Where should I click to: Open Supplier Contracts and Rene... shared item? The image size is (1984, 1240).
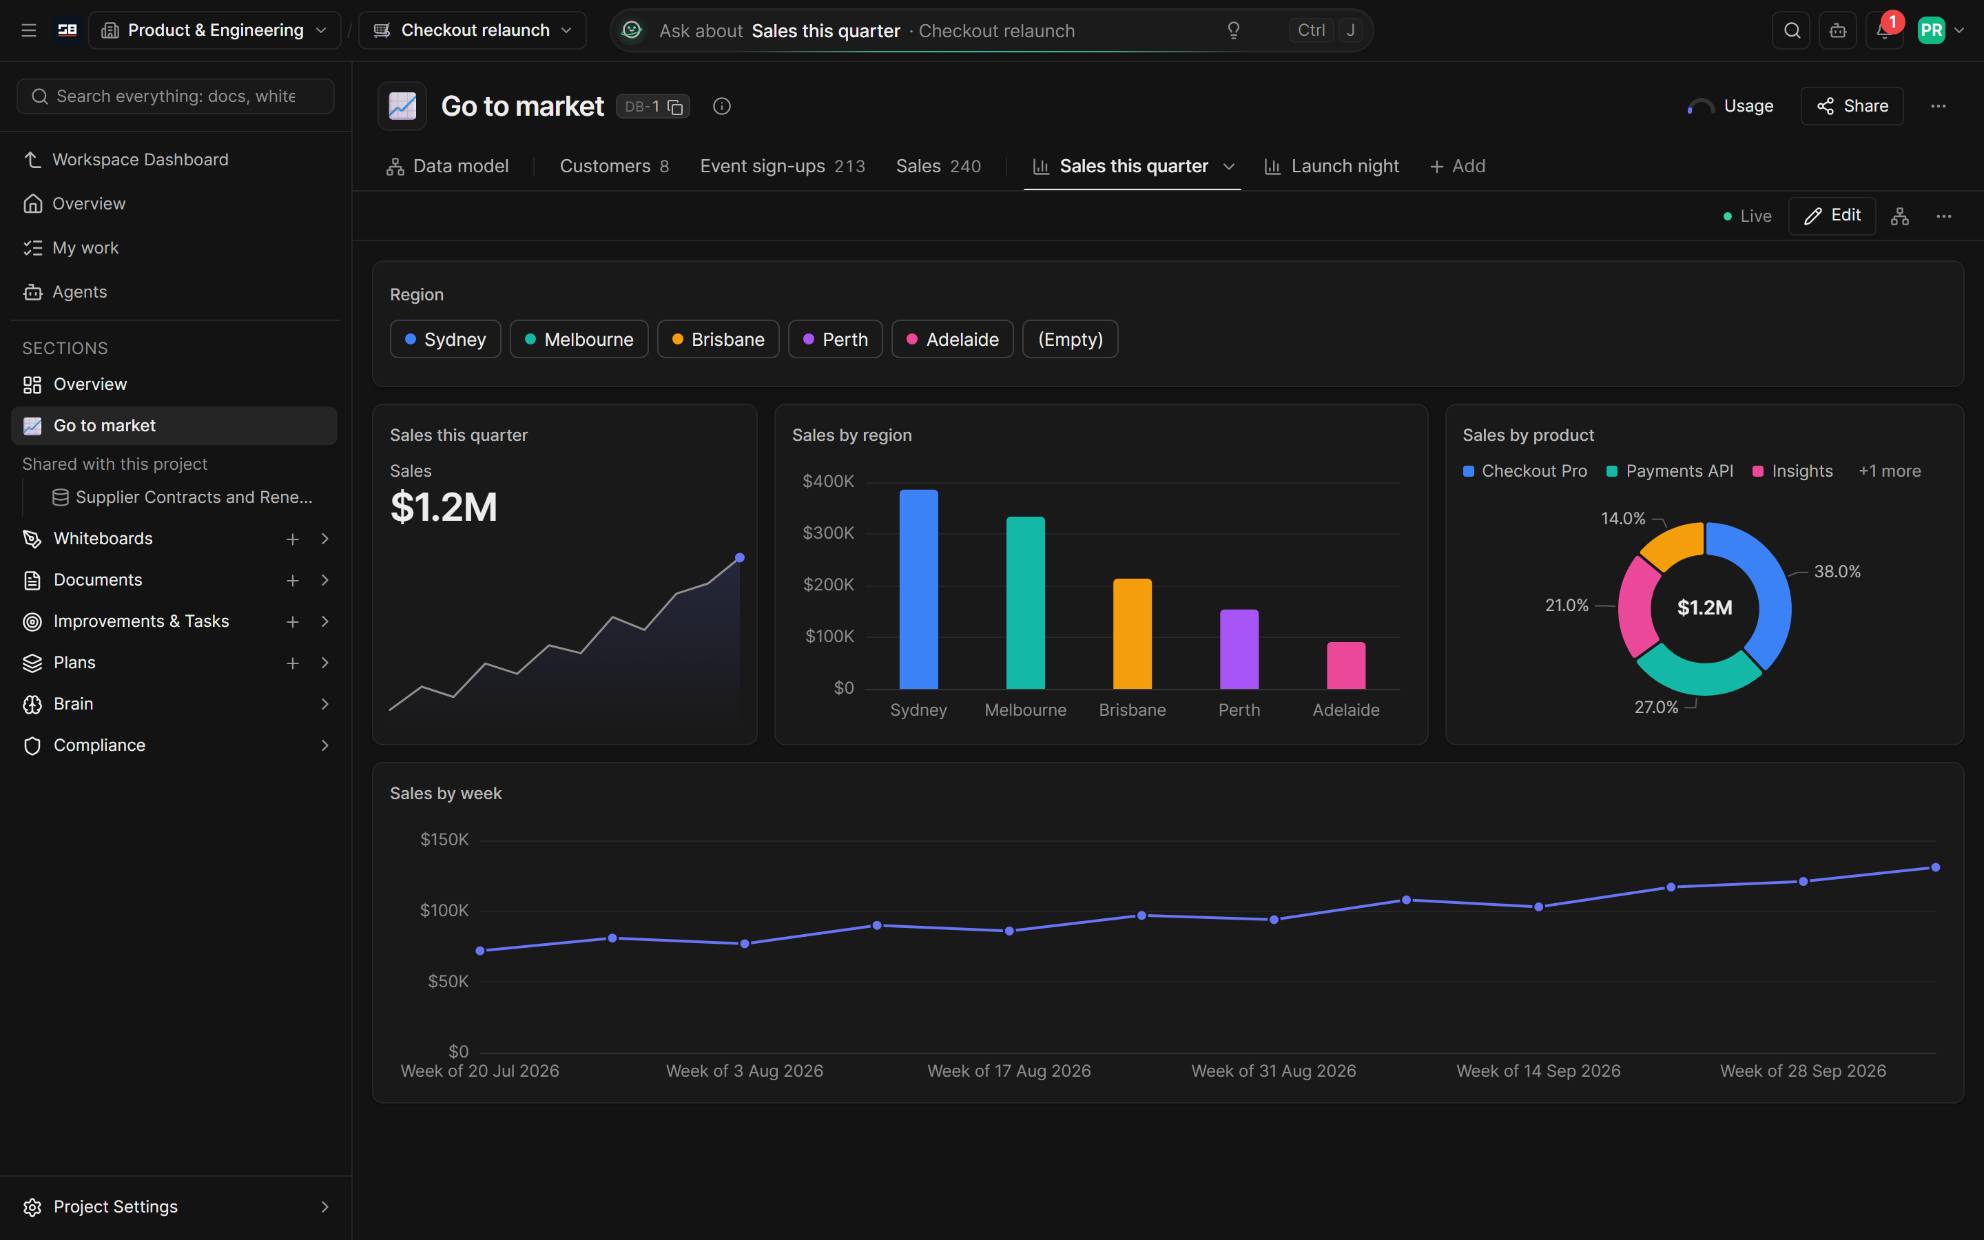[x=182, y=497]
